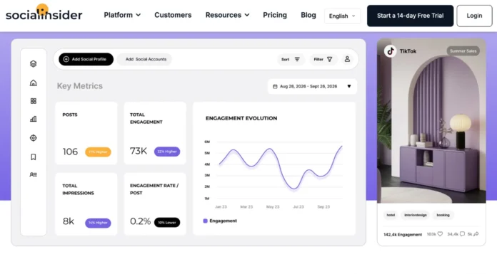Click the 10% Lower black badge

coord(167,223)
